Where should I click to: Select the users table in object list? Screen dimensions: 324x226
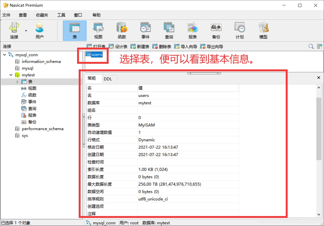94,55
